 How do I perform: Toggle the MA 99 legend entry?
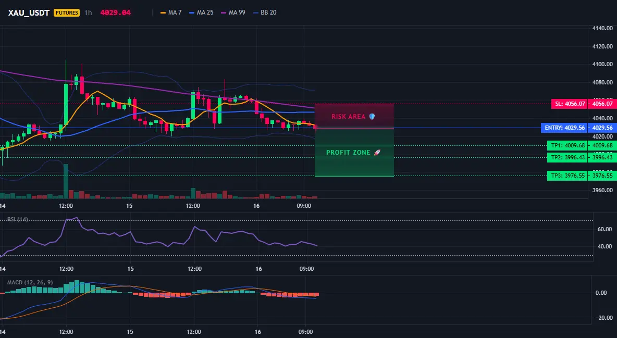[233, 12]
